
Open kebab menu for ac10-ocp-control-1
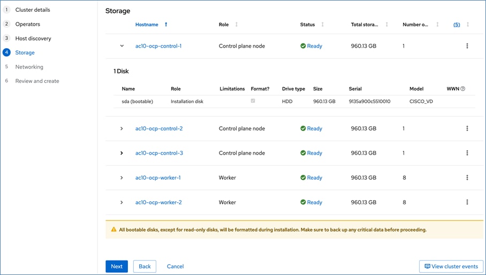[x=467, y=46]
